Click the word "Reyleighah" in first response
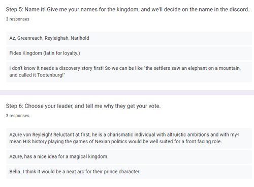Viewport: 254px width, 187px height. click(56, 38)
